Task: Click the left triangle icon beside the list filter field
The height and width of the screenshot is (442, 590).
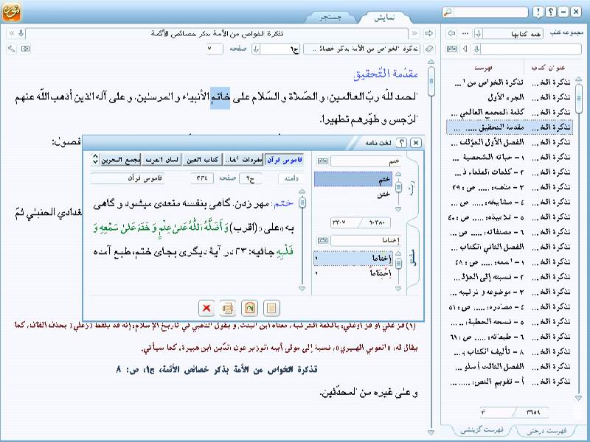Action: [x=465, y=49]
